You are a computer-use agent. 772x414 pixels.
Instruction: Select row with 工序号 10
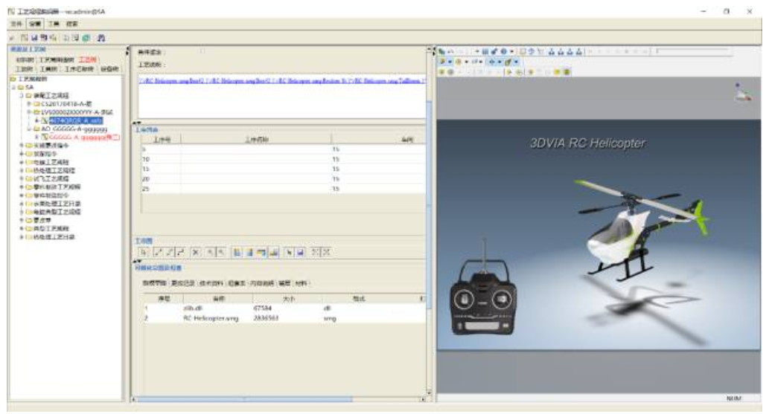click(x=283, y=159)
